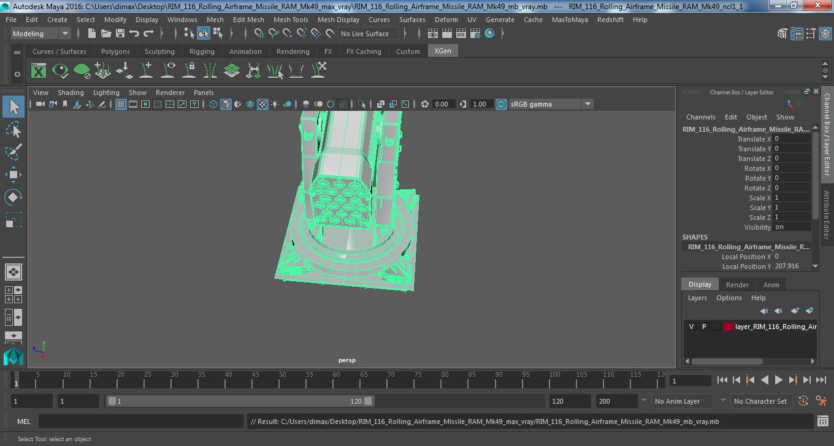Open the vertical Attribute Editor tab
The image size is (834, 446).
pyautogui.click(x=827, y=214)
